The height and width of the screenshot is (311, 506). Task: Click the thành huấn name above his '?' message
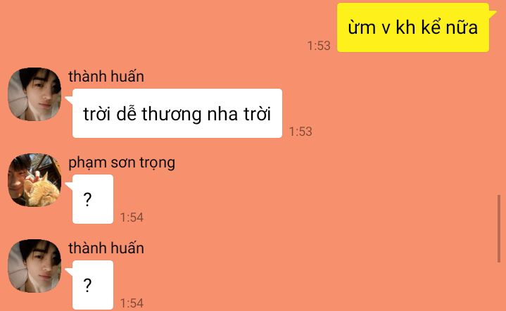pos(106,248)
